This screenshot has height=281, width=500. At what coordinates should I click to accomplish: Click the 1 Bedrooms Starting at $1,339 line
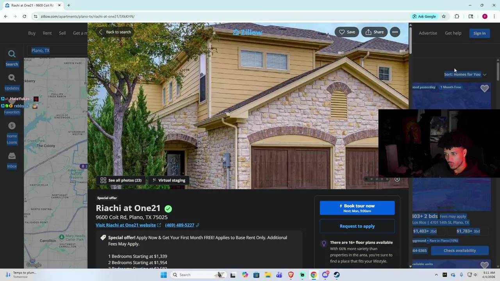137,256
